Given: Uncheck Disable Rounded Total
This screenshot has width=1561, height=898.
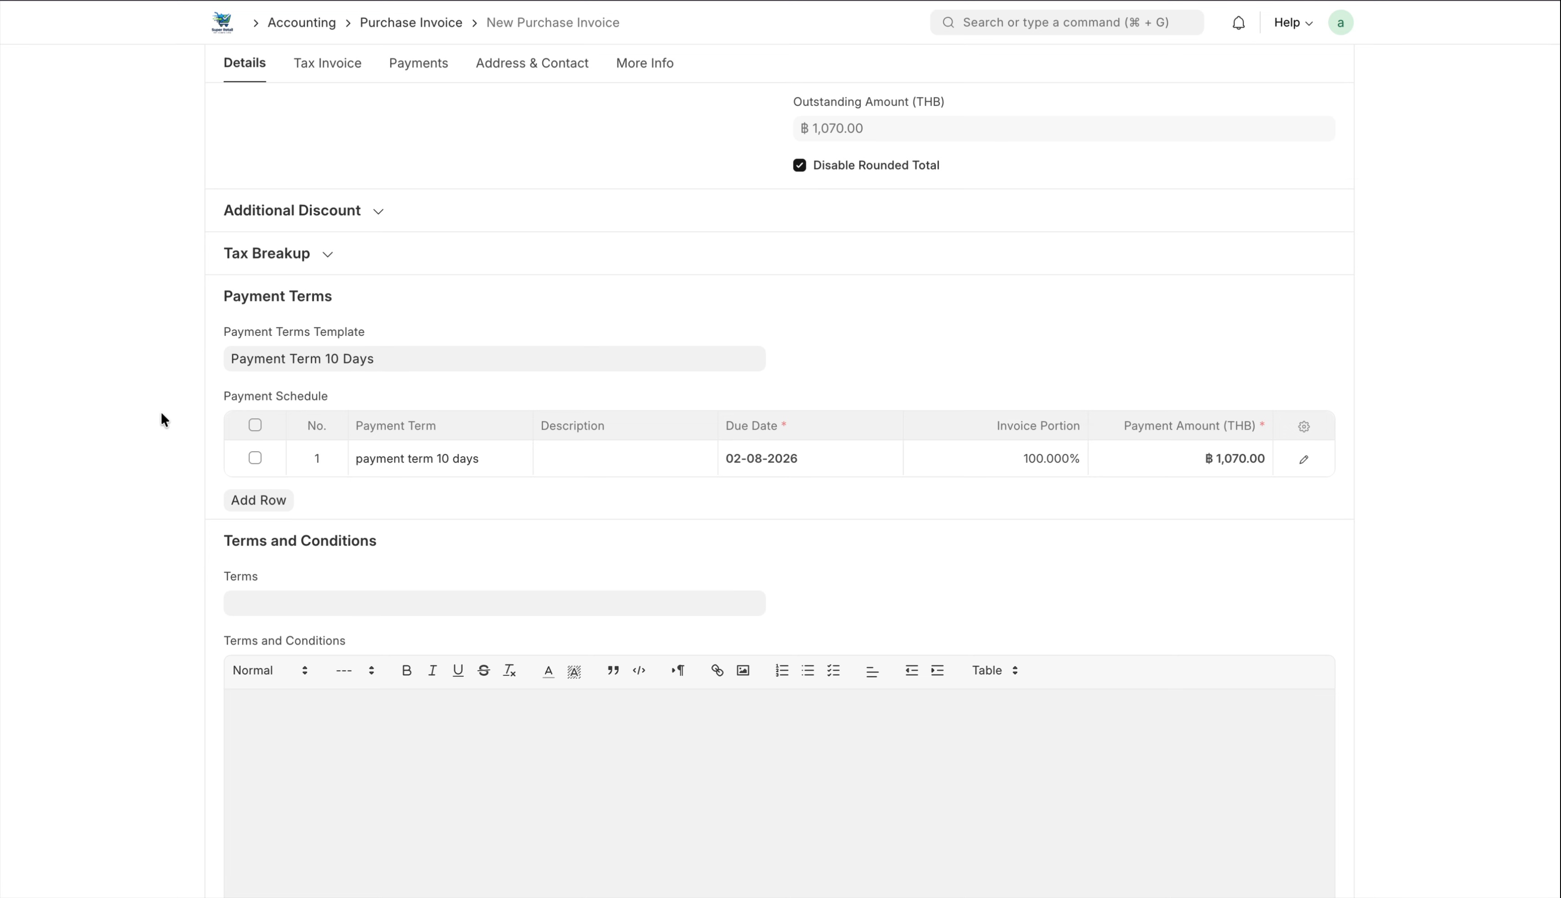Looking at the screenshot, I should tap(799, 165).
